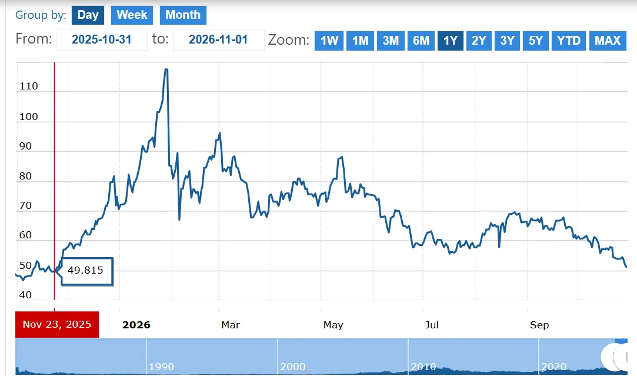
Task: Set zoom range to 5Y
Action: click(x=535, y=41)
